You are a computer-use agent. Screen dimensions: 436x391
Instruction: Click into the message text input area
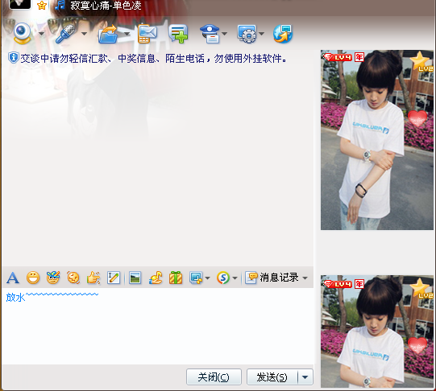pyautogui.click(x=158, y=326)
